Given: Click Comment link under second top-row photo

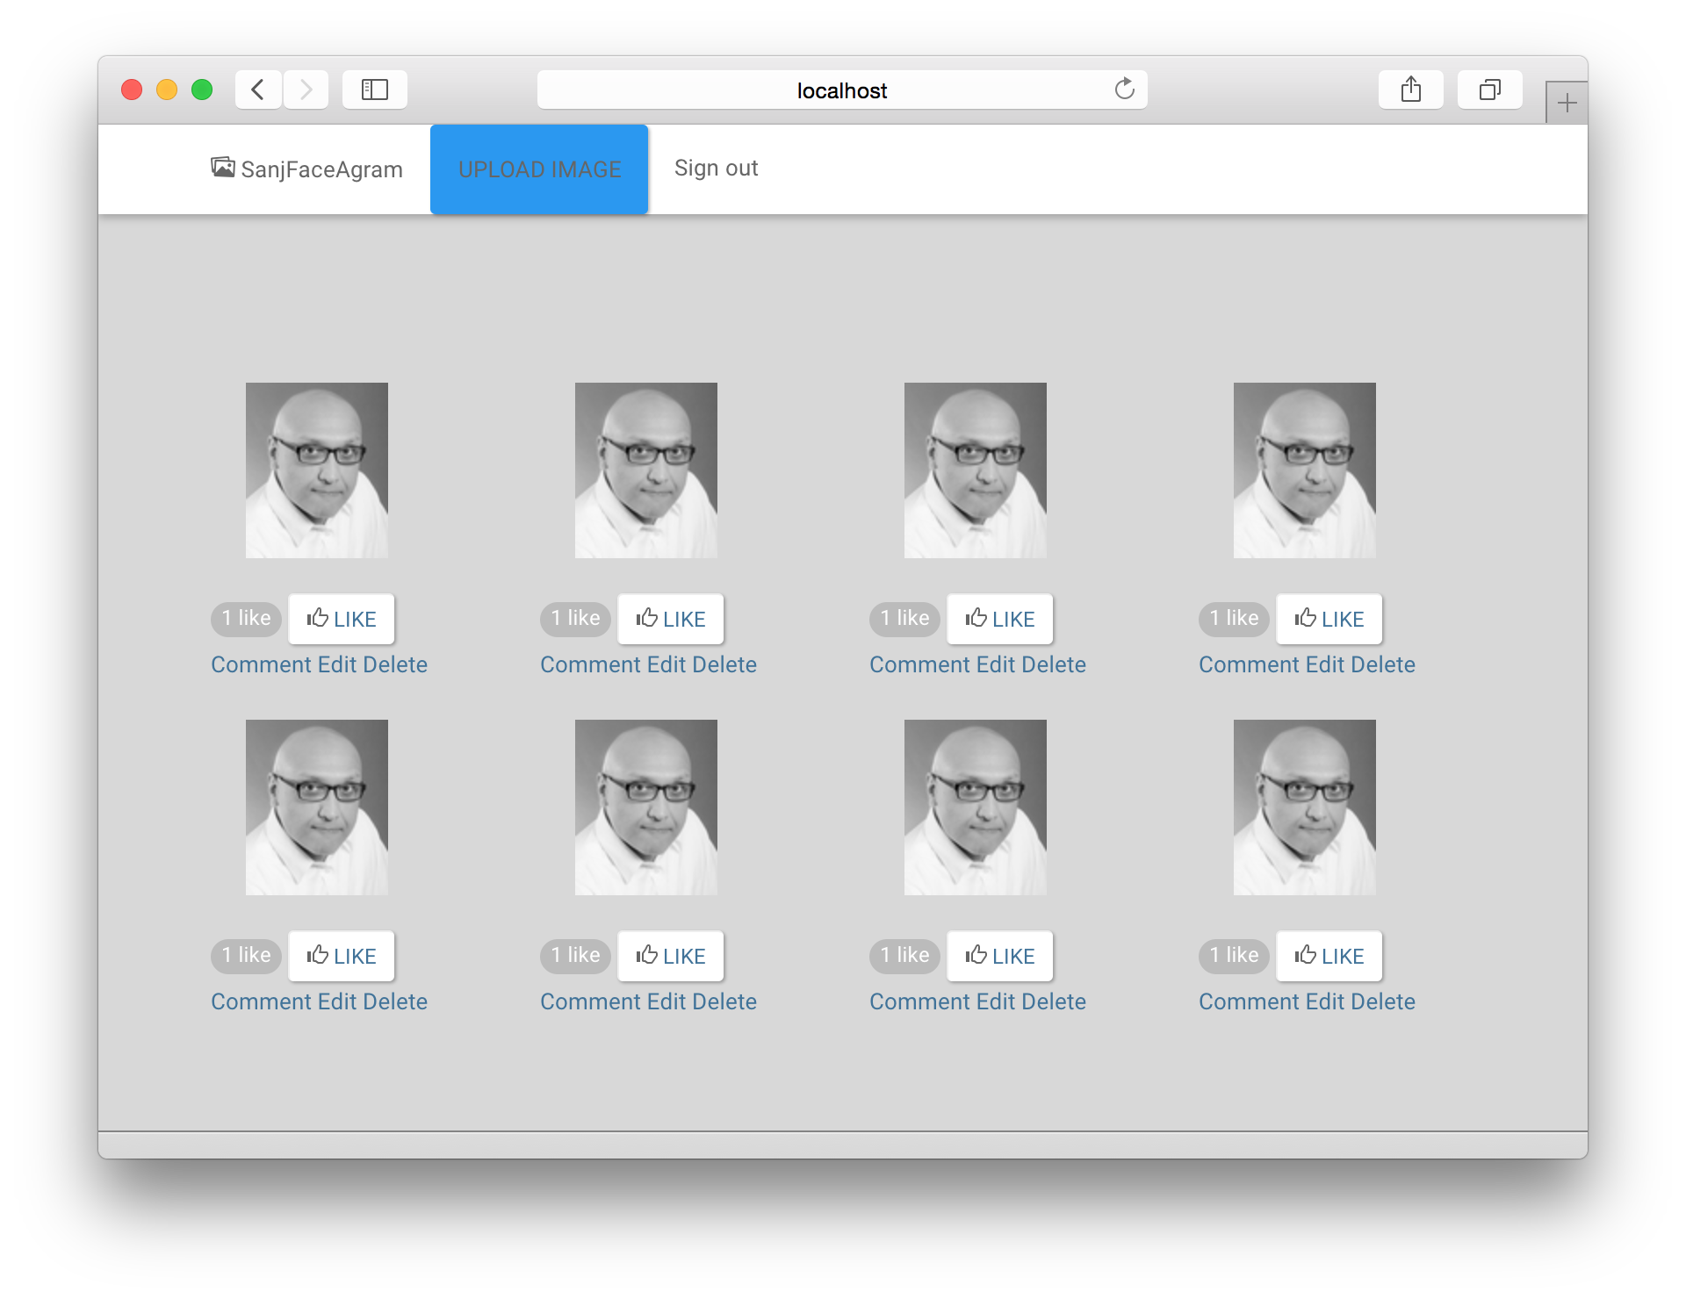Looking at the screenshot, I should click(590, 664).
